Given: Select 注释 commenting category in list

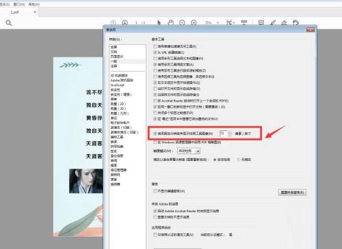Looking at the screenshot, I should tap(114, 66).
